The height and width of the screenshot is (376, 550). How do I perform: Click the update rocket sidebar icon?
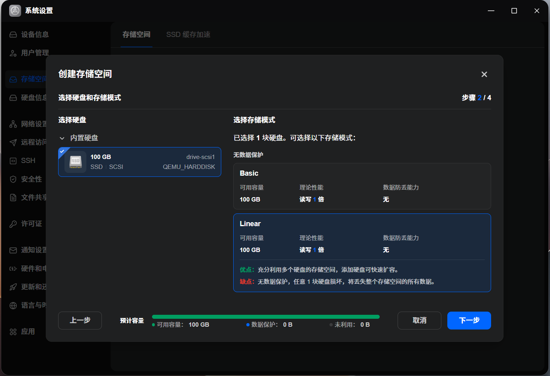(13, 287)
